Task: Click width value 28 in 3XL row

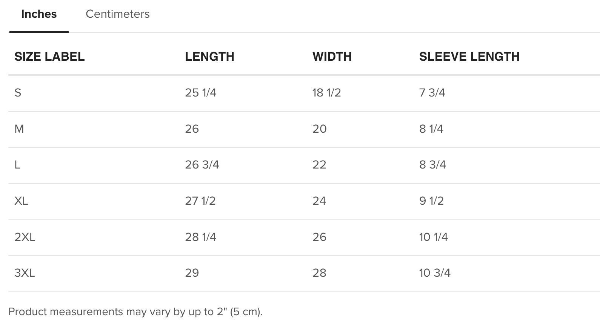Action: (x=319, y=273)
